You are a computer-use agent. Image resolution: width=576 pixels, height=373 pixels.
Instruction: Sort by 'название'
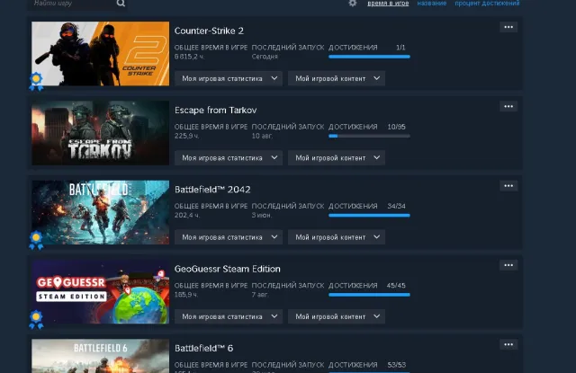pyautogui.click(x=432, y=3)
